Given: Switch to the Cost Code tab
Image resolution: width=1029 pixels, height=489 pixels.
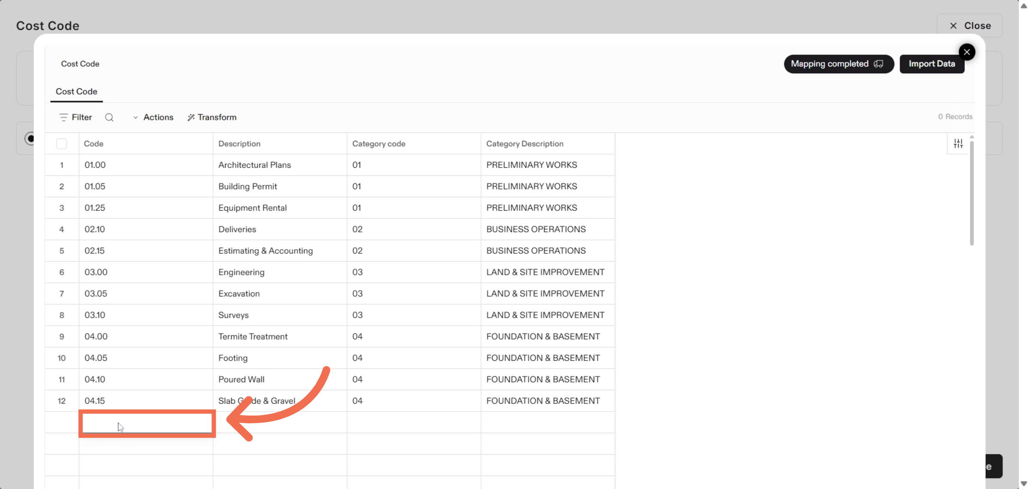Looking at the screenshot, I should click(x=76, y=92).
